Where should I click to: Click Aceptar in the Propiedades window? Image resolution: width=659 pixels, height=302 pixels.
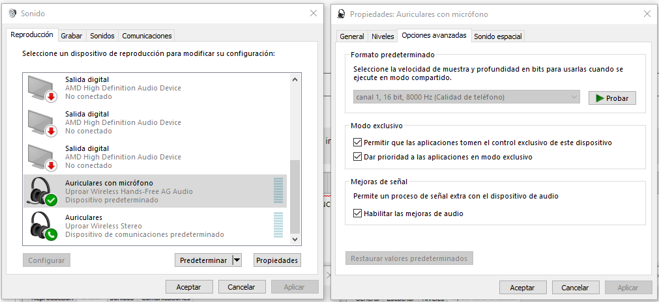click(522, 287)
